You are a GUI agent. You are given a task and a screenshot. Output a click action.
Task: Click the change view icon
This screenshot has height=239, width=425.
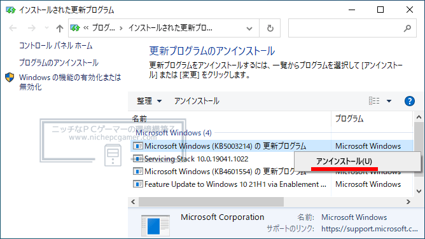coord(374,101)
